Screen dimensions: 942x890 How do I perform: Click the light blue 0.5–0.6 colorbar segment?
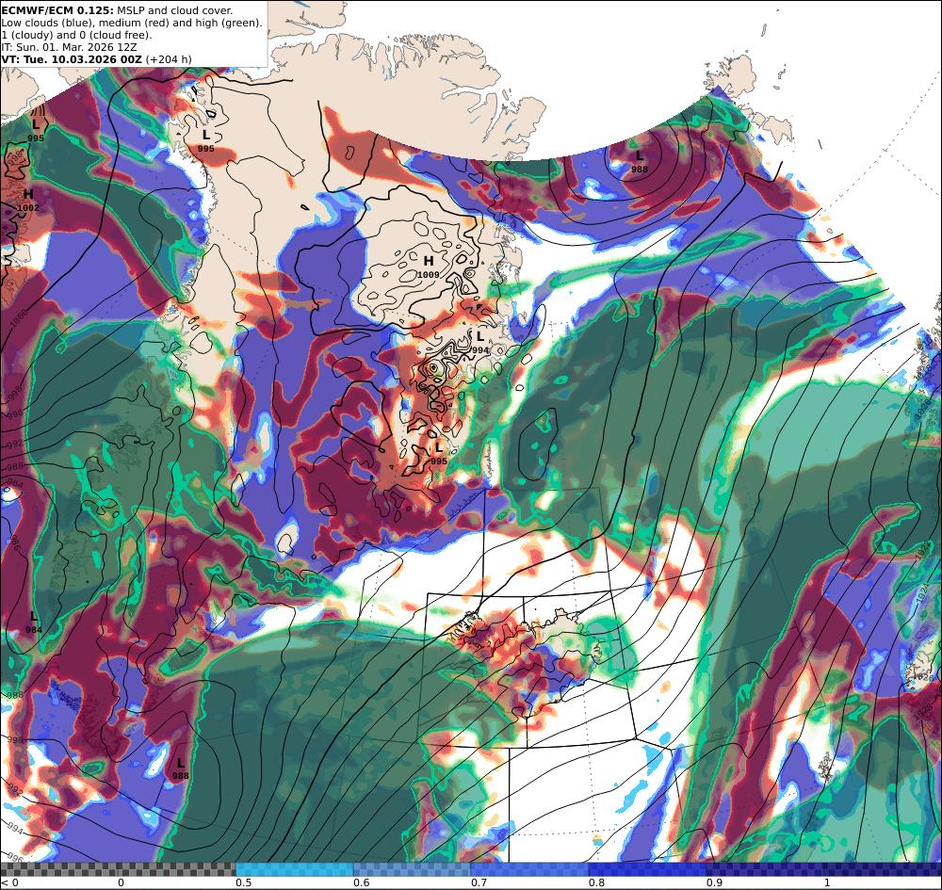point(294,869)
